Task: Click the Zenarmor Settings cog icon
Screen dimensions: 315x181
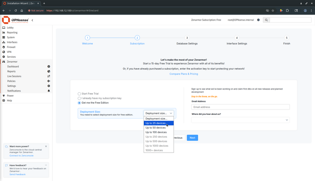Action: [48, 86]
